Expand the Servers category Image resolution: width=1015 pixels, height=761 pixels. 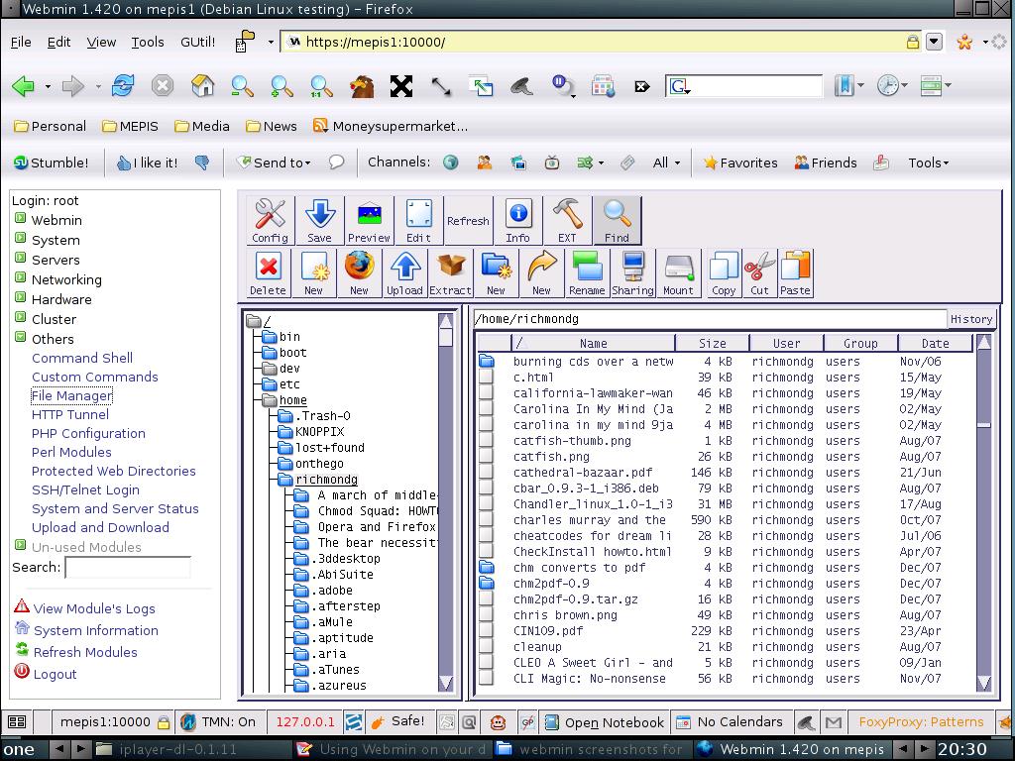pyautogui.click(x=21, y=258)
